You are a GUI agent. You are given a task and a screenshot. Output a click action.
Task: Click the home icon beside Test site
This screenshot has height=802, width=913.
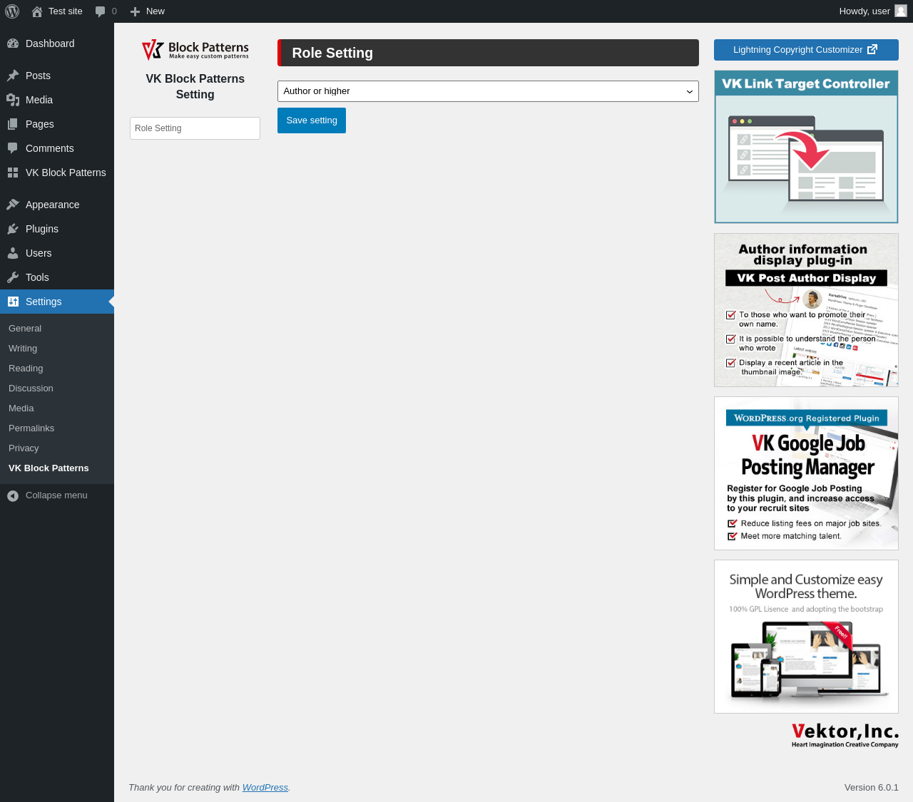coord(37,11)
